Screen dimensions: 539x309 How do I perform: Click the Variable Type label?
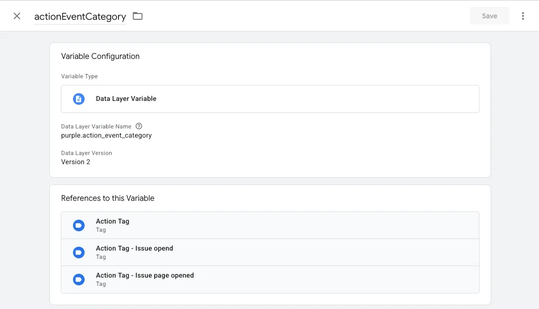coord(79,76)
